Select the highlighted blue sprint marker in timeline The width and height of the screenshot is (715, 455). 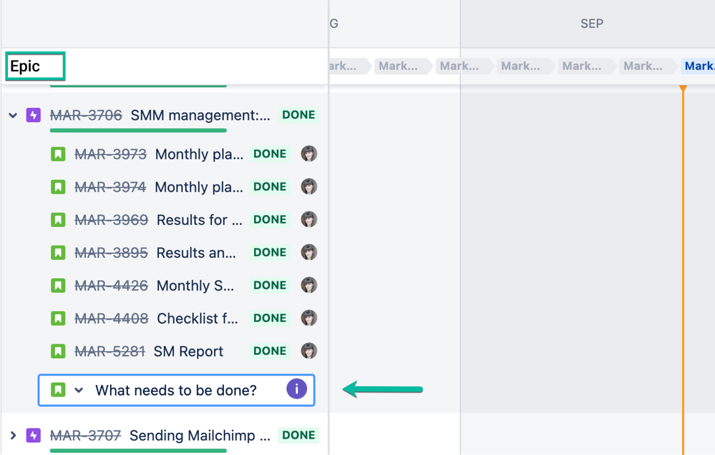coord(698,66)
